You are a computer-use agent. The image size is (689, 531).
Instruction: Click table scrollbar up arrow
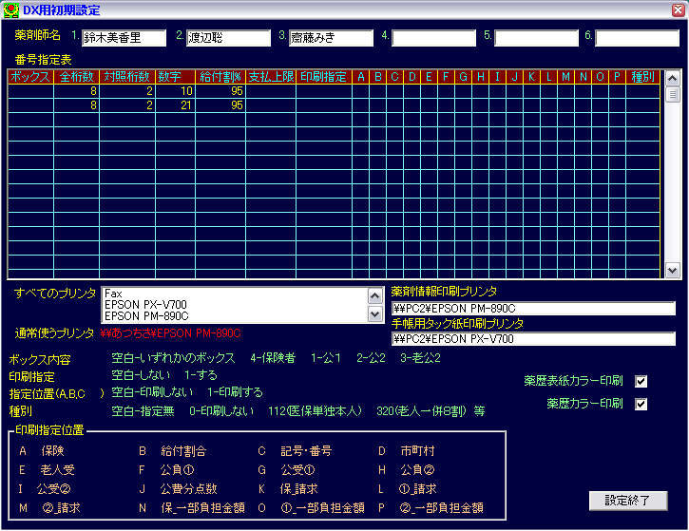672,79
